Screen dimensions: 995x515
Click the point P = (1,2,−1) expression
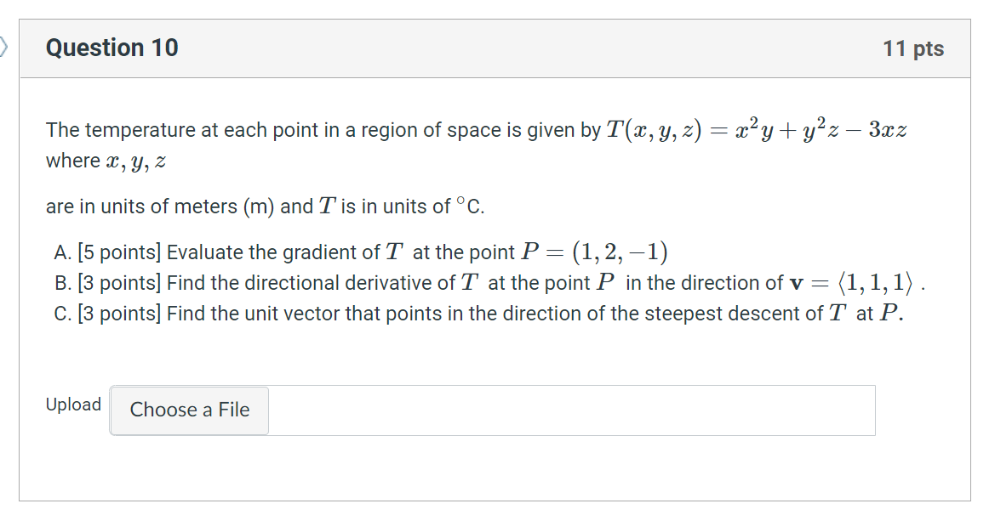coord(594,252)
